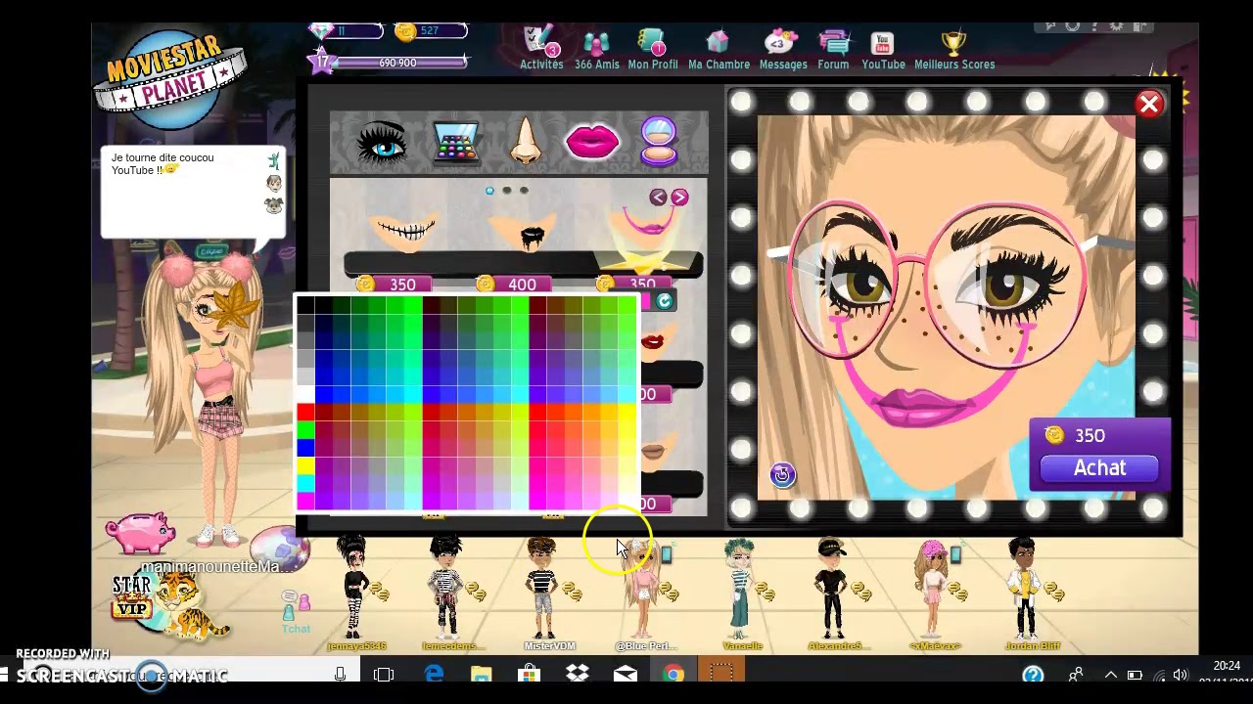The image size is (1253, 704).
Task: Click the volume icon in system tray
Action: tap(1181, 675)
